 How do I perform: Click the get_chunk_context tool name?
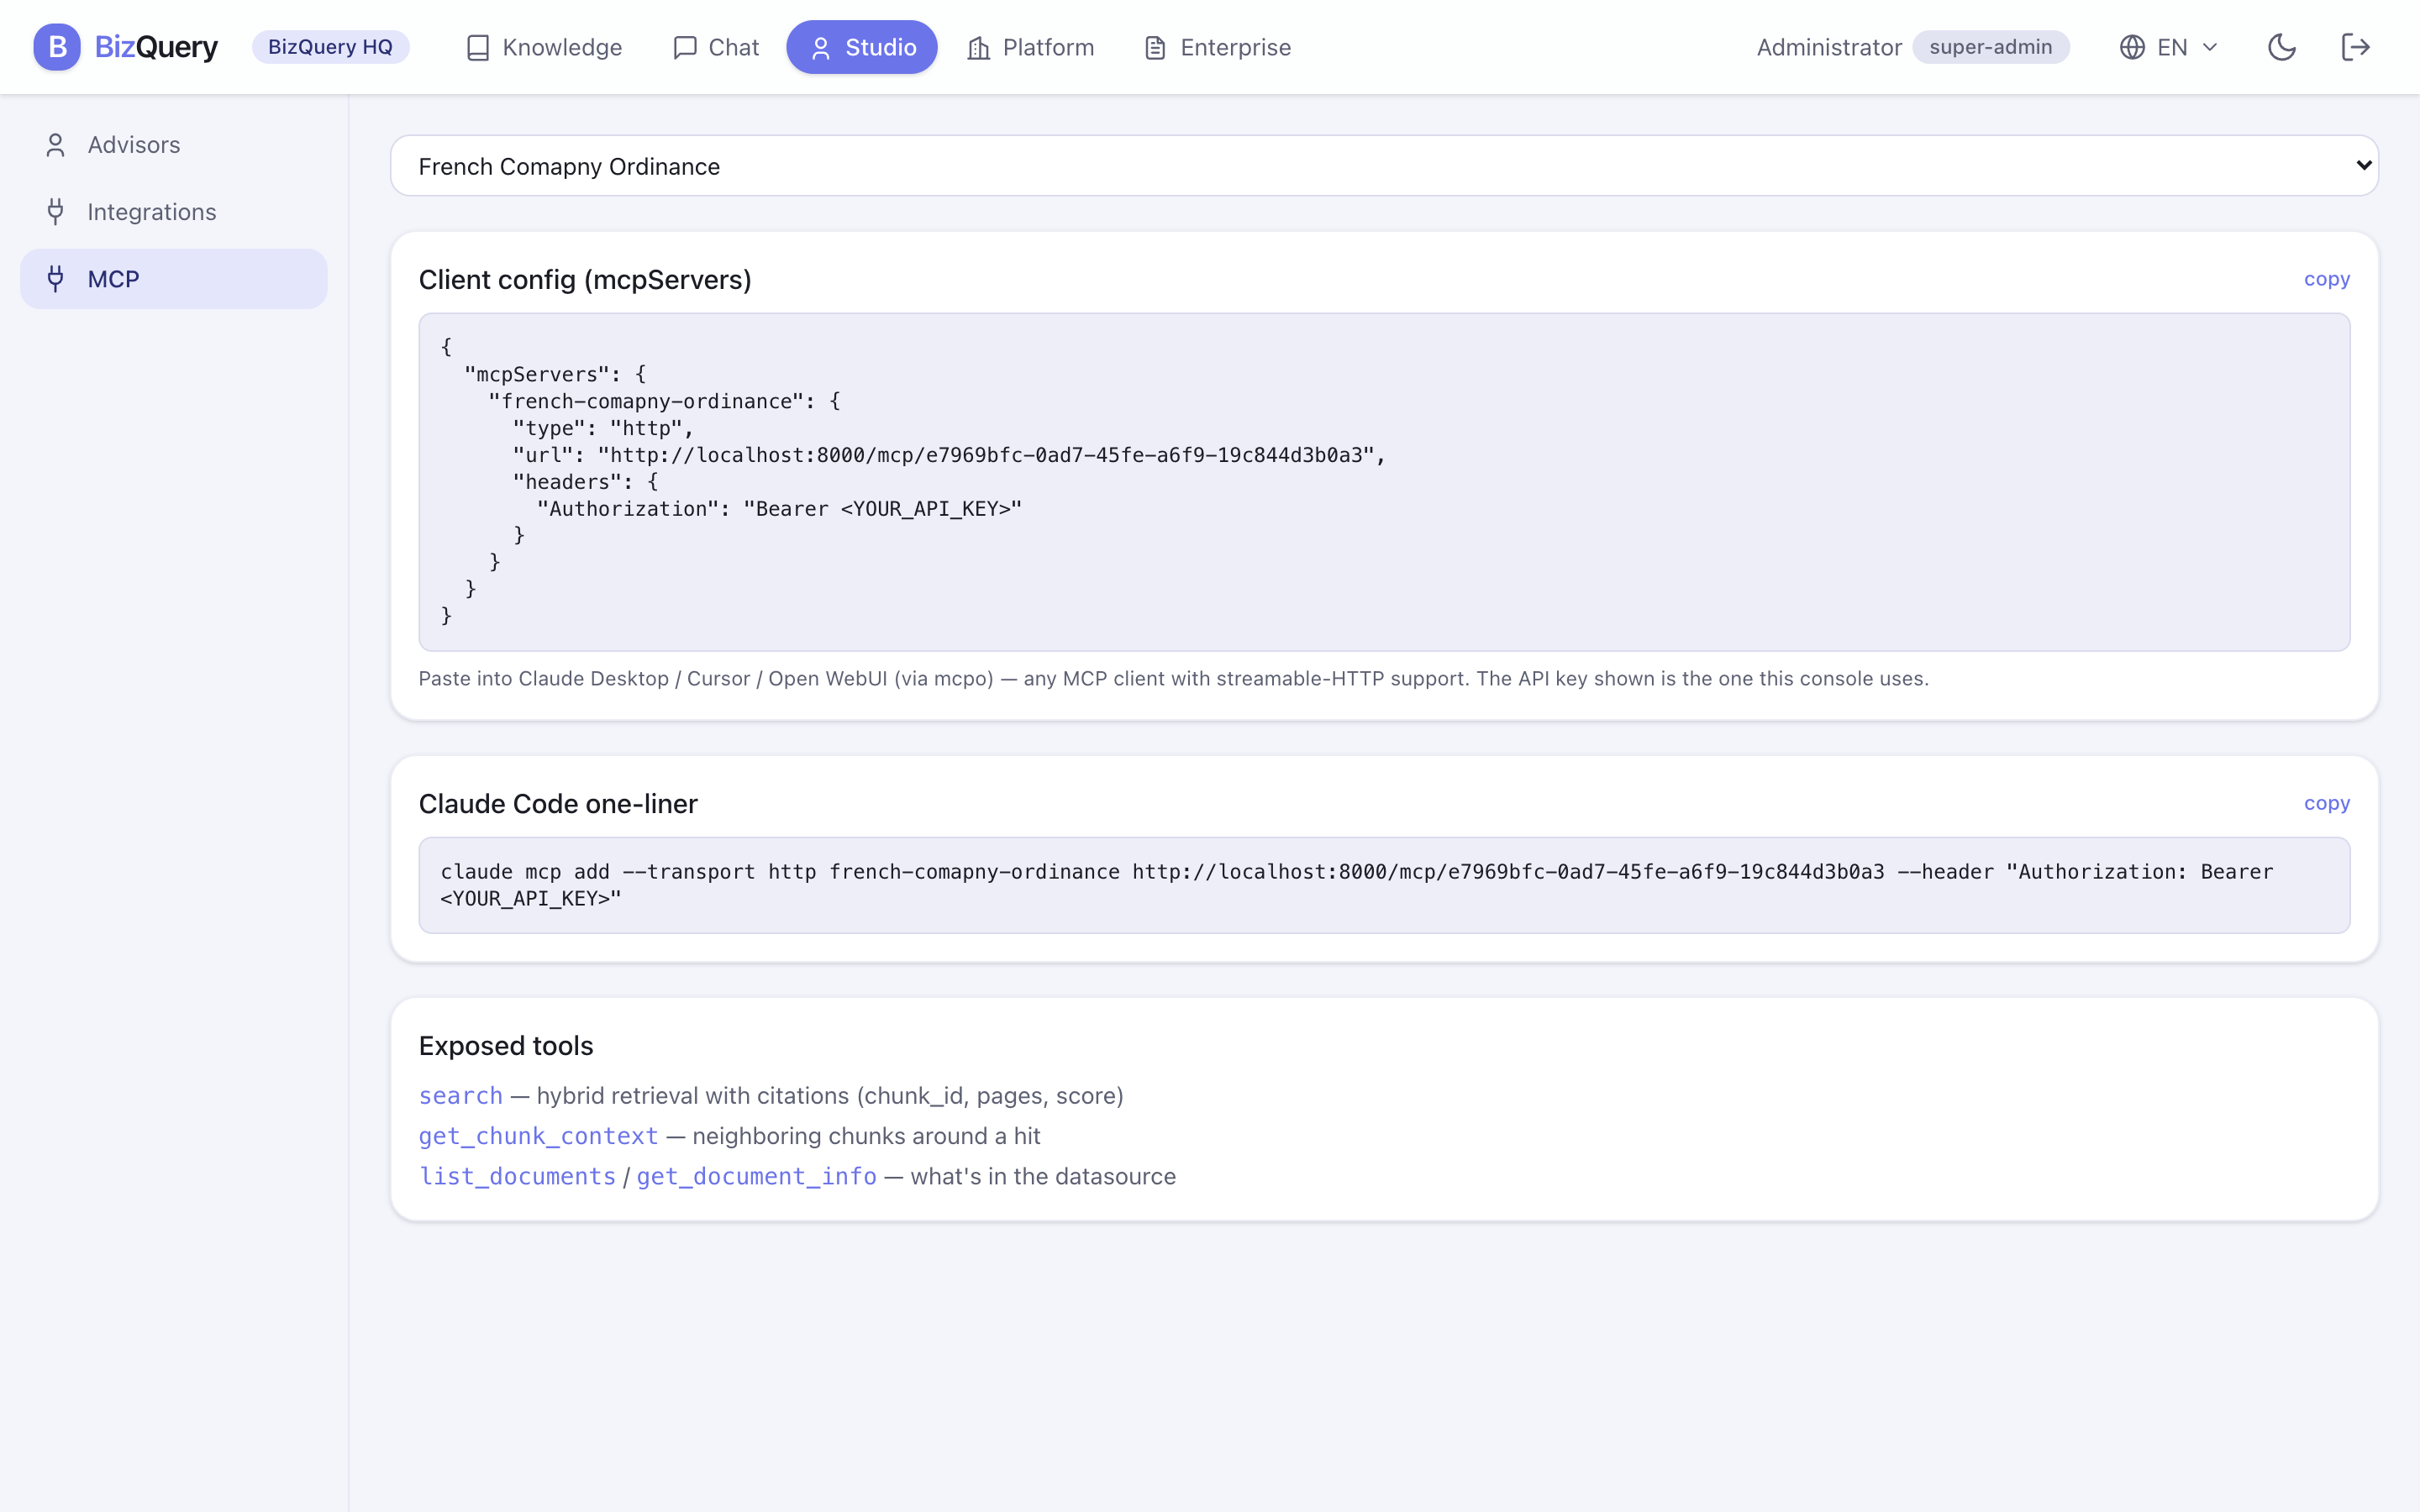(x=539, y=1136)
